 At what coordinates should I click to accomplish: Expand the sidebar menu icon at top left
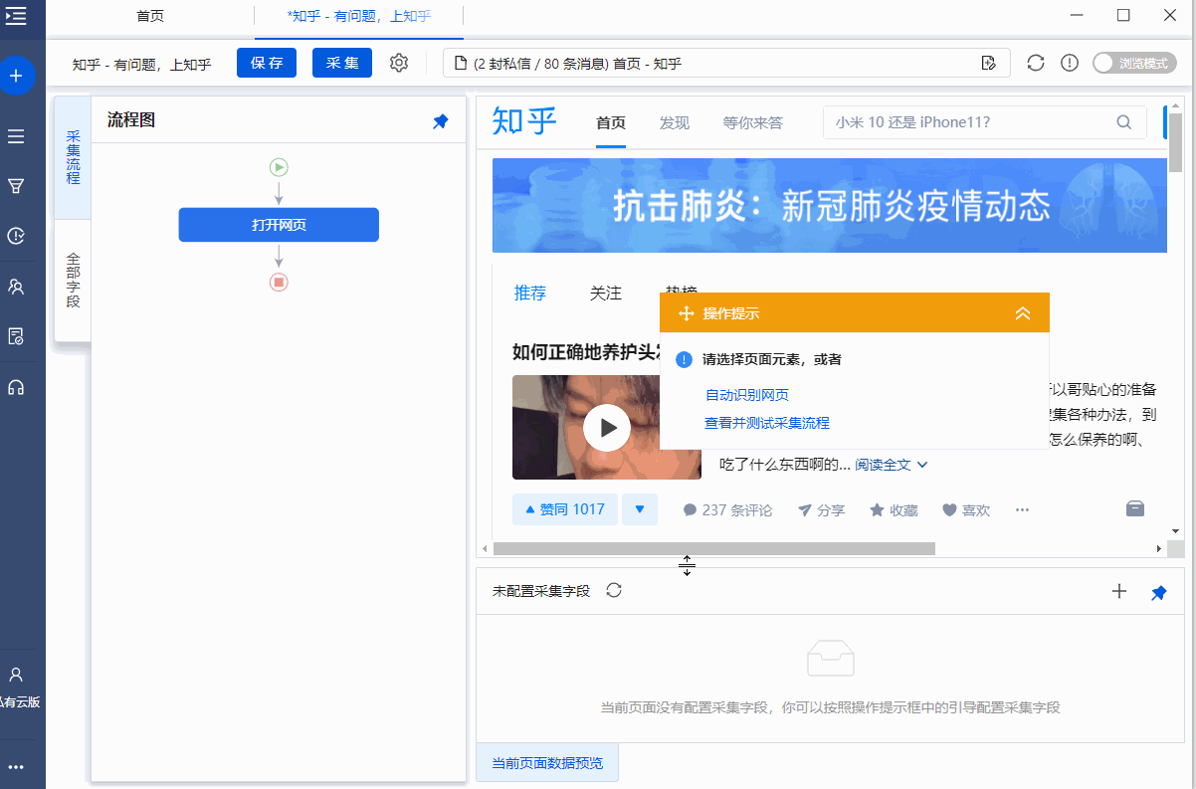pyautogui.click(x=16, y=16)
